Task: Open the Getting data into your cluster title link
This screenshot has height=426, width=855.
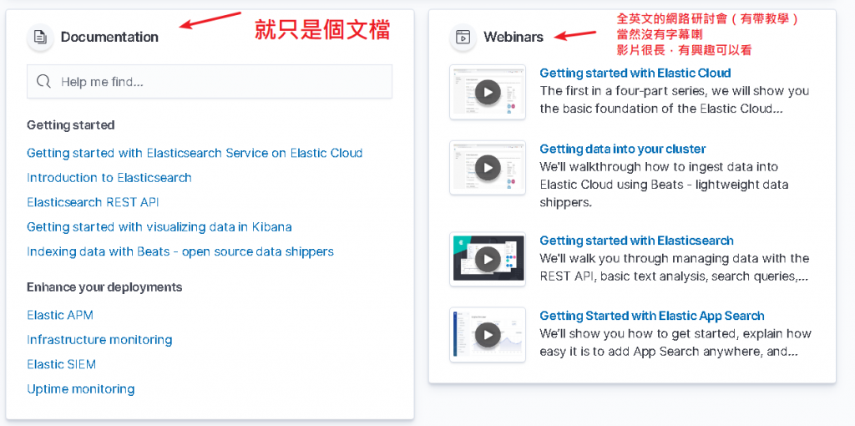Action: point(623,149)
